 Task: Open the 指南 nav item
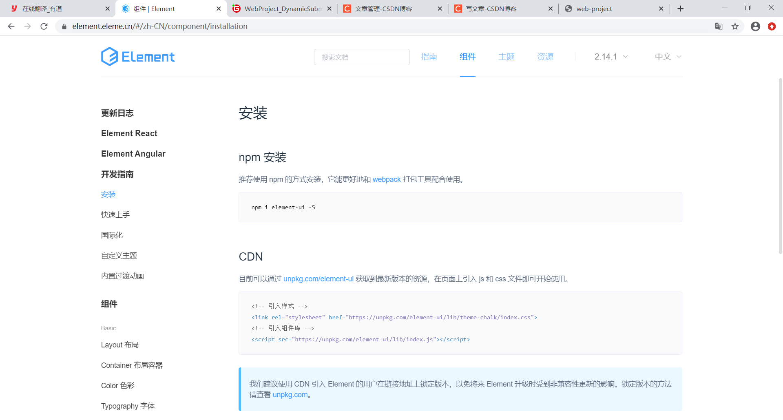429,57
